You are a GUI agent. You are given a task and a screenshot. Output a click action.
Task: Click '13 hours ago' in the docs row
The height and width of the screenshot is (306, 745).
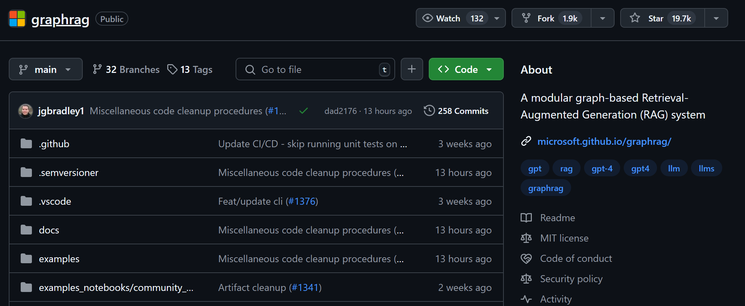point(463,230)
